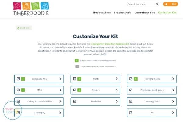The image size is (183, 122).
Task: Click green essential badge on Language Arts
Action: coord(23,79)
